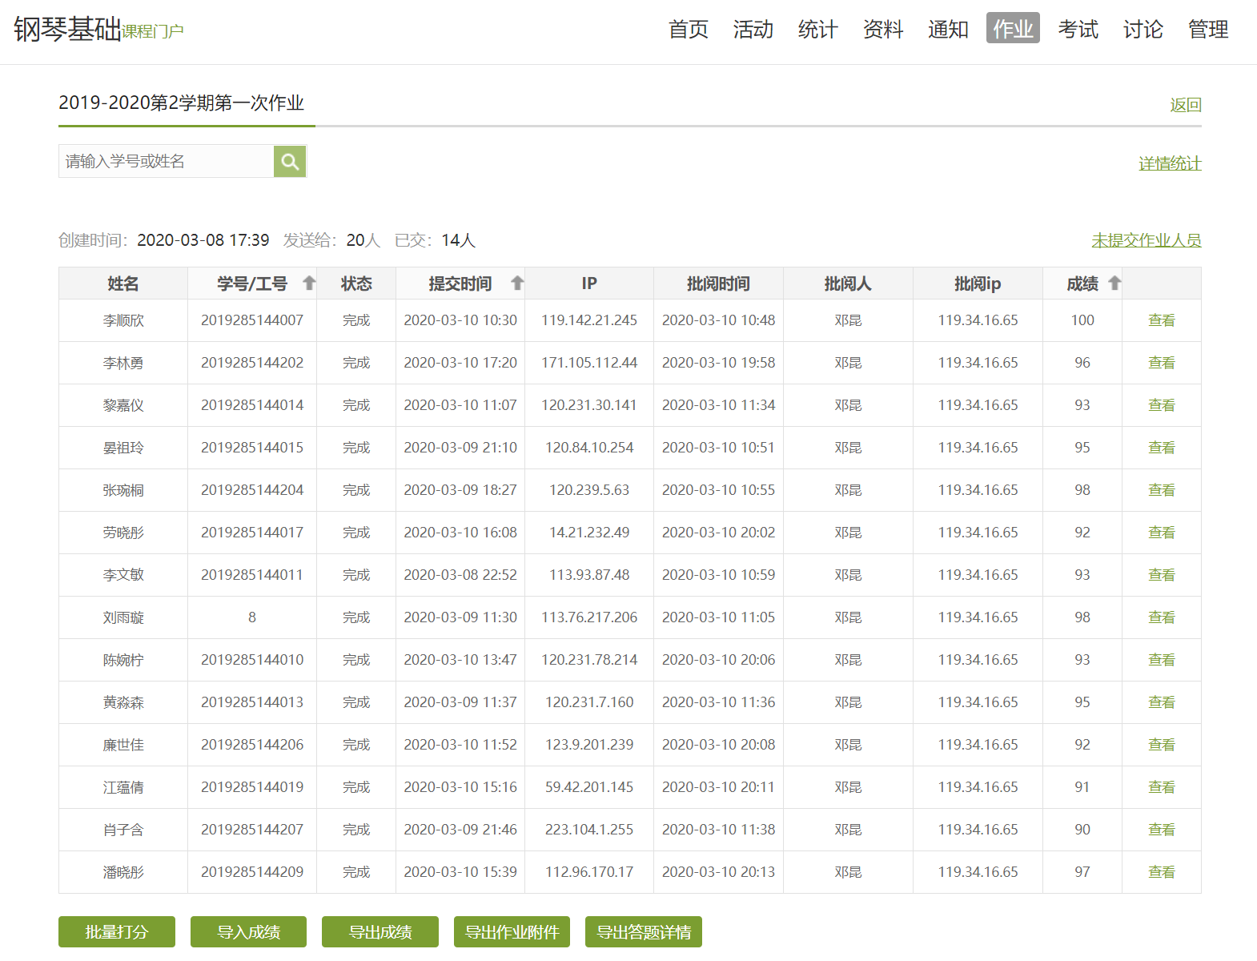
Task: Open 讨论 navigation item
Action: (1143, 29)
